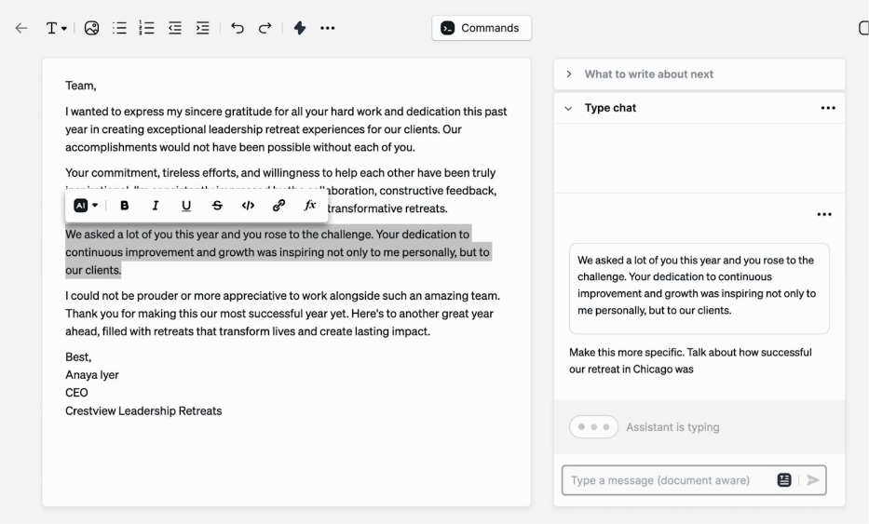Click the highlighted 'We asked a lot' paragraph
The width and height of the screenshot is (869, 524).
278,252
